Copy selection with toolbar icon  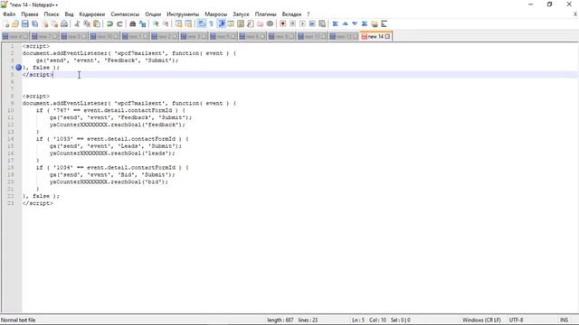pyautogui.click(x=87, y=24)
